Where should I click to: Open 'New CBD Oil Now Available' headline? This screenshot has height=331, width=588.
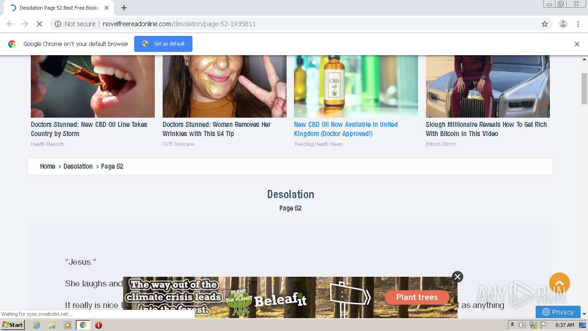click(346, 129)
